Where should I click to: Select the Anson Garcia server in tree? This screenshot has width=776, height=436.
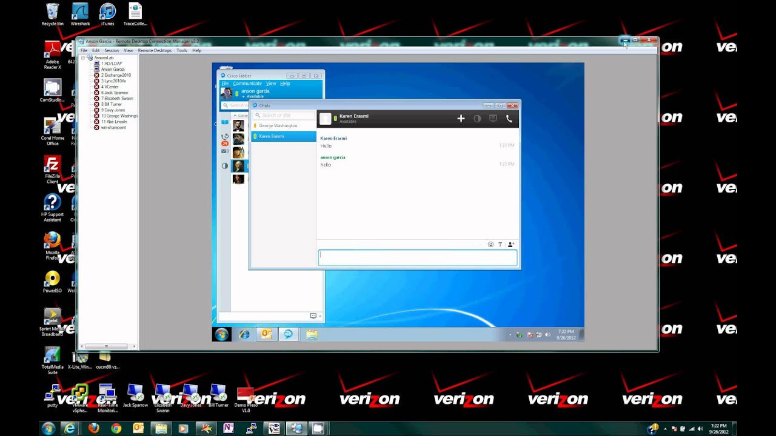113,69
